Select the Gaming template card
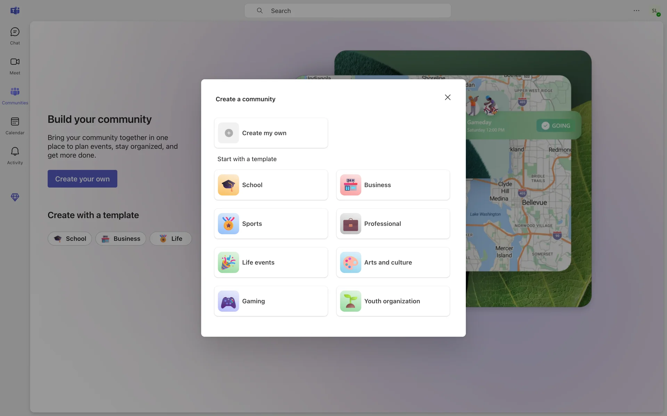Screen dimensions: 667x416 pyautogui.click(x=271, y=301)
